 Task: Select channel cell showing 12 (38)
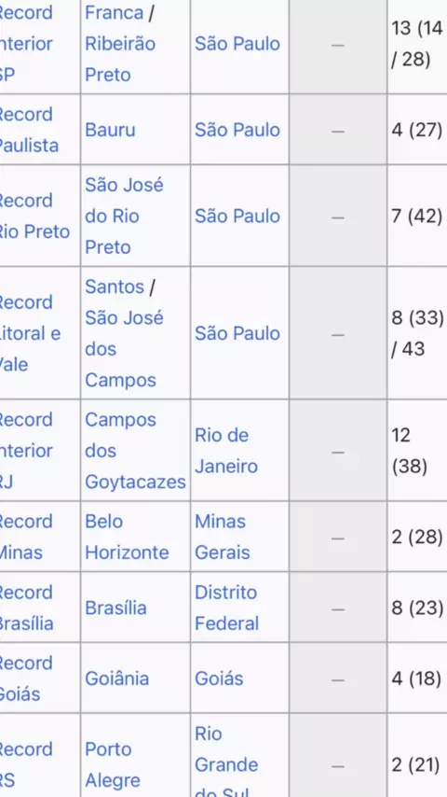[416, 451]
